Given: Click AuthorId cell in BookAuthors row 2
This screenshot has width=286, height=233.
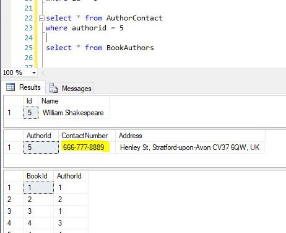Looking at the screenshot, I should pyautogui.click(x=71, y=200).
